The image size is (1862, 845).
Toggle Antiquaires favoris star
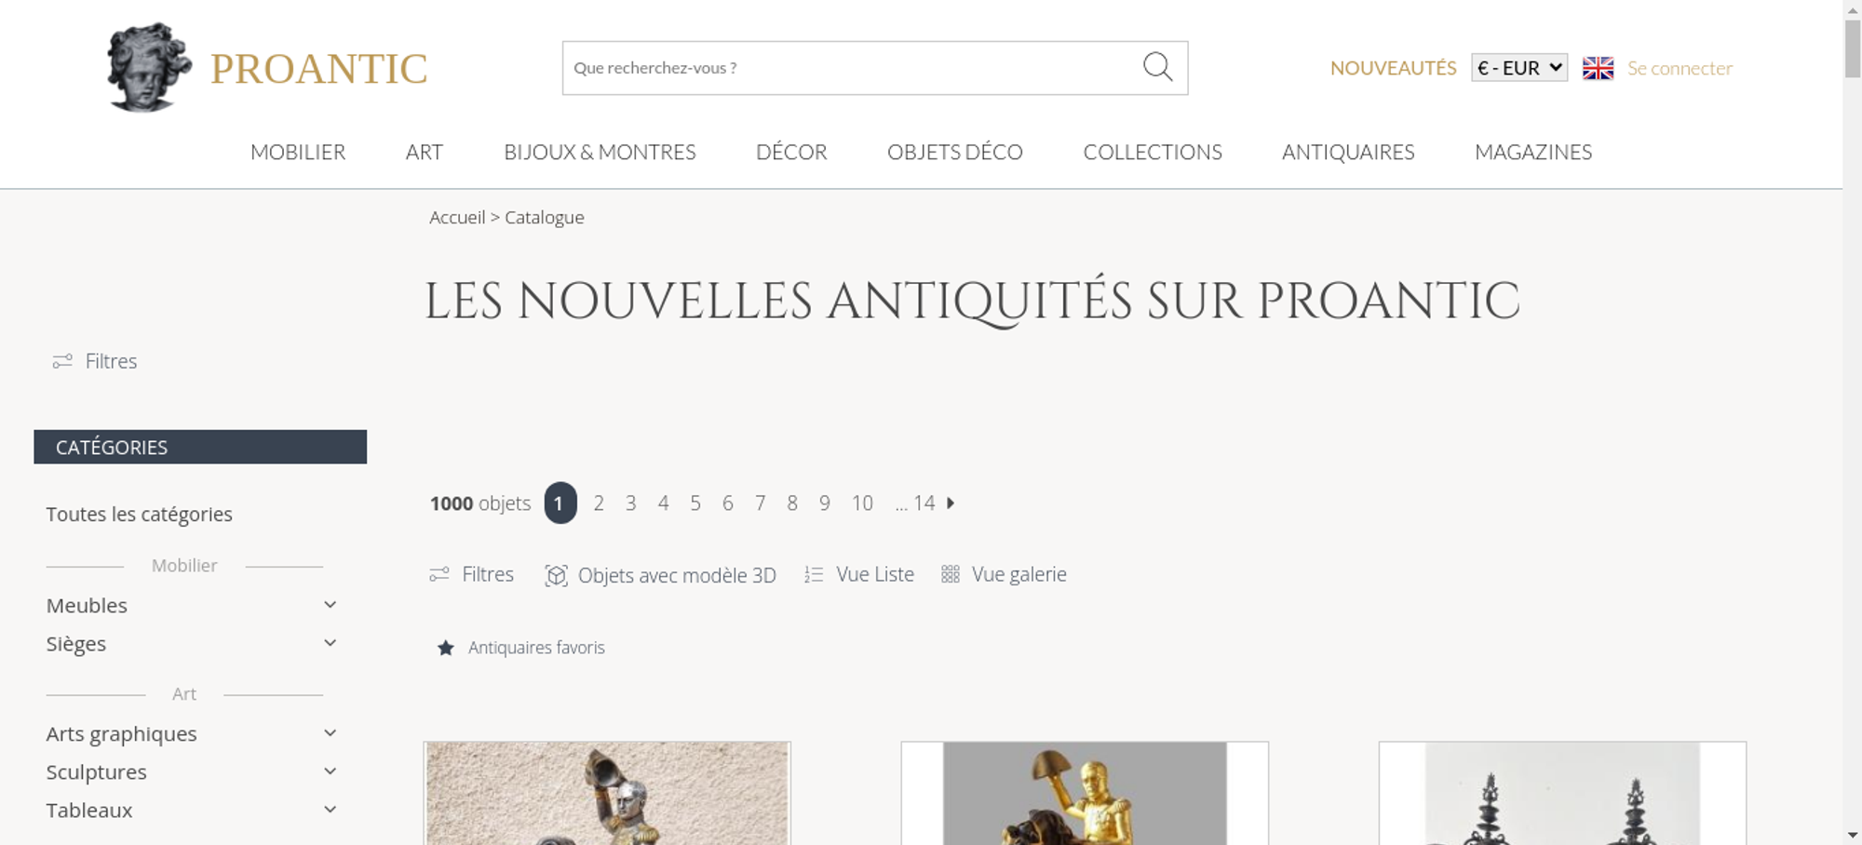coord(446,648)
